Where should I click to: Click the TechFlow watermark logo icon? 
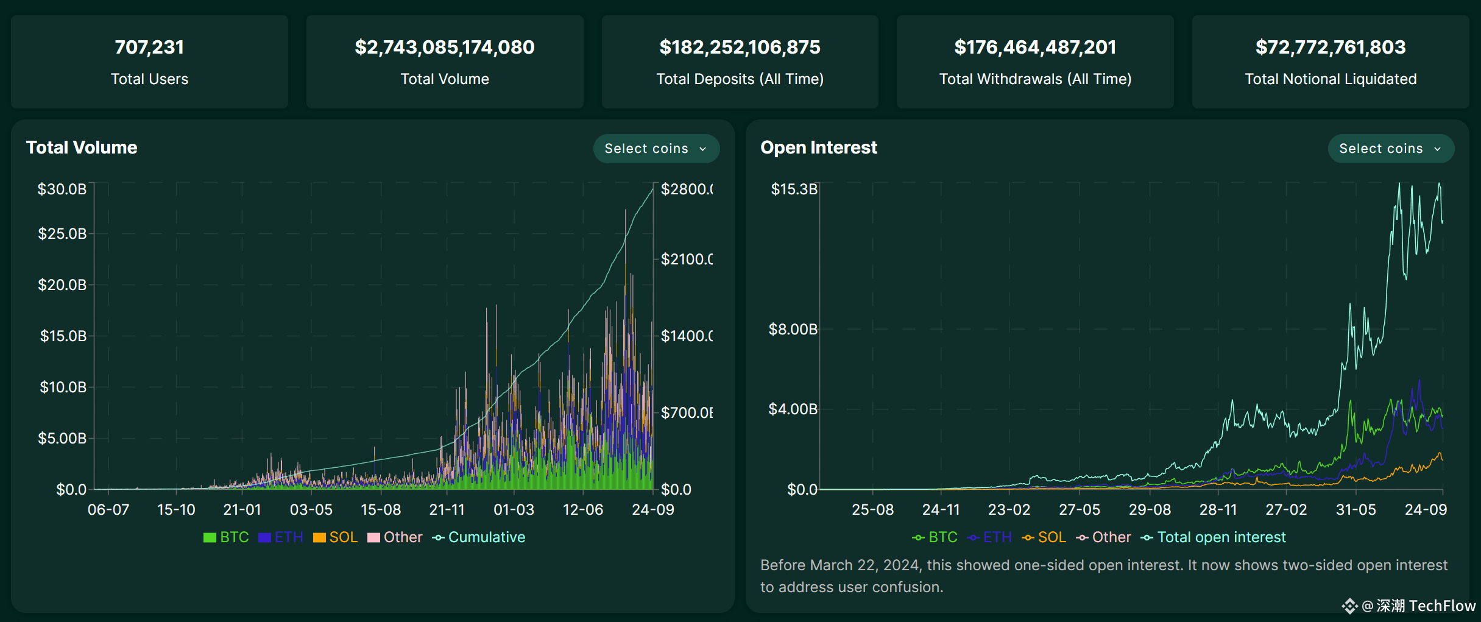point(1349,606)
